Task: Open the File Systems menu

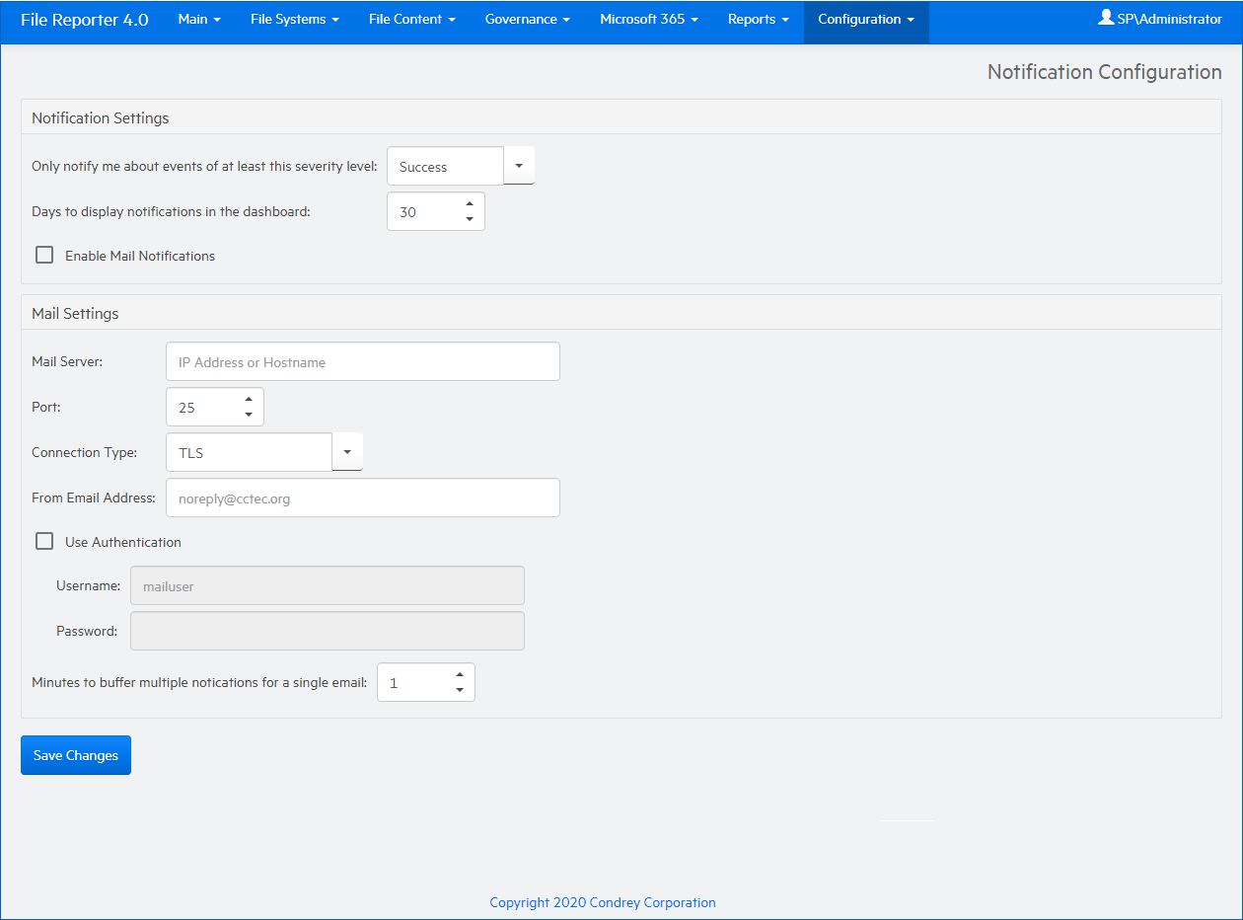Action: pyautogui.click(x=294, y=20)
